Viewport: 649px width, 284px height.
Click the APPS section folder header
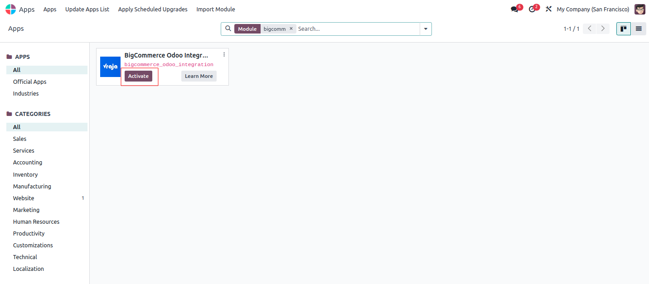point(19,57)
